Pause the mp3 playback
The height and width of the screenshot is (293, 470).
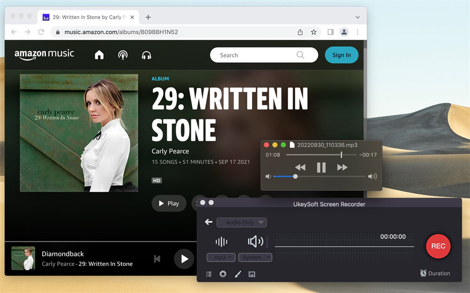tap(321, 167)
